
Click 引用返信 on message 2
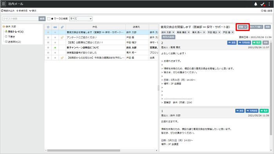(x=244, y=43)
